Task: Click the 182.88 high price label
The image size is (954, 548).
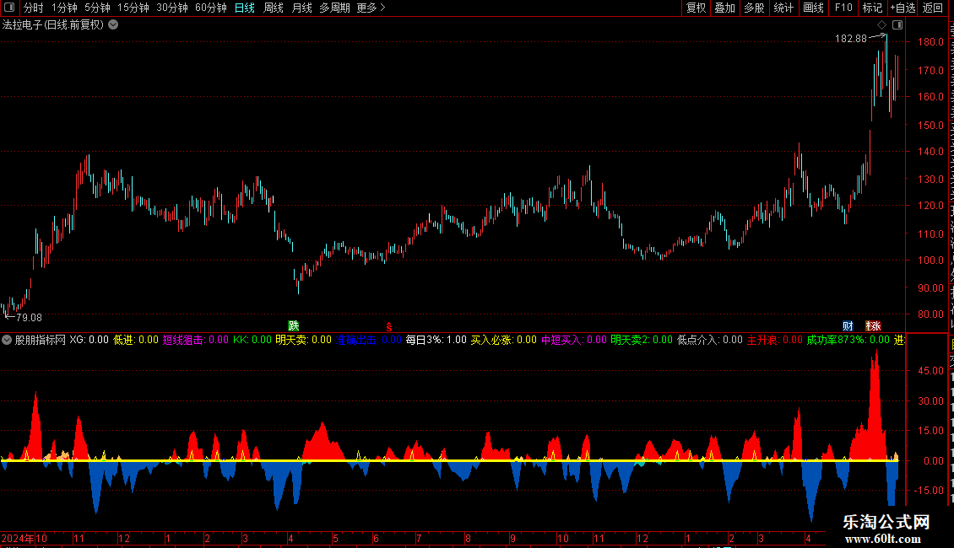Action: [850, 39]
